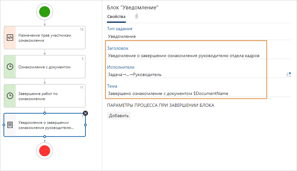Screen dimensions: 297x171
Task: Select Назначение прав участникам ознакомления block
Action: pyautogui.click(x=48, y=38)
